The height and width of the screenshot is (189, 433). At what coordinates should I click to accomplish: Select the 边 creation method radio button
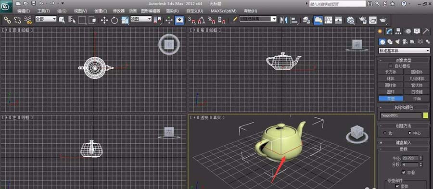pos(385,133)
